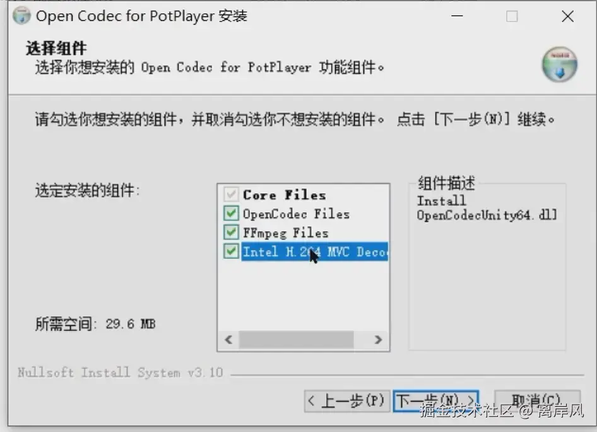Uncheck the FFmpeg Files checkbox

pyautogui.click(x=231, y=232)
